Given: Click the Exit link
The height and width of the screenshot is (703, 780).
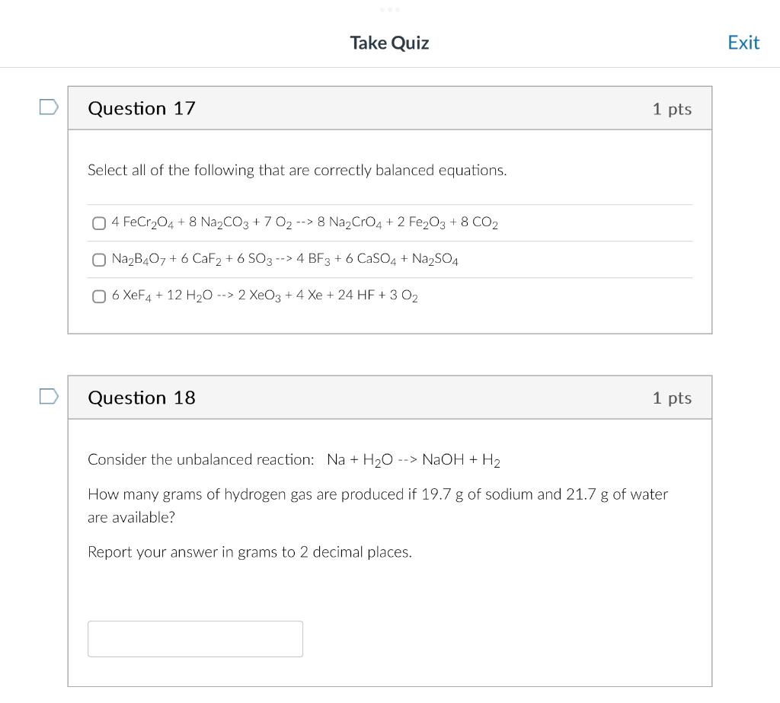Looking at the screenshot, I should coord(743,42).
